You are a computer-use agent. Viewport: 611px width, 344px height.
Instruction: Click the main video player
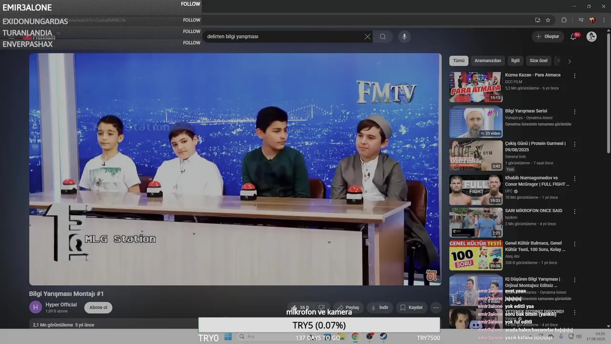(x=235, y=169)
